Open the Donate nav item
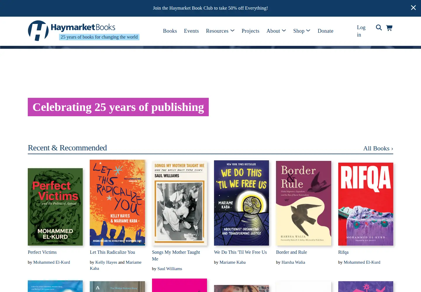 [x=325, y=31]
